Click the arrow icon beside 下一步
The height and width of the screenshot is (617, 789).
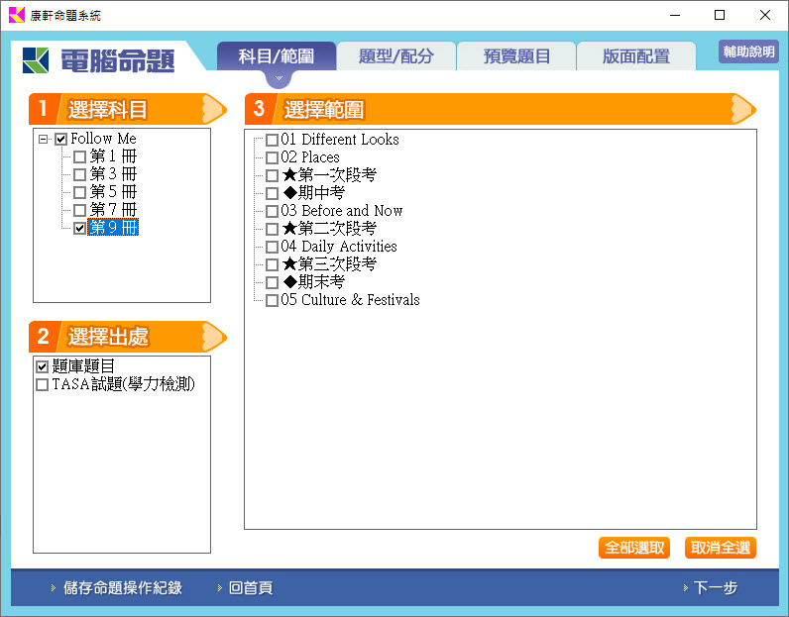point(685,588)
